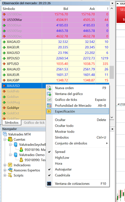
Task: Select the GoldApr symbol row
Action: [x=24, y=108]
